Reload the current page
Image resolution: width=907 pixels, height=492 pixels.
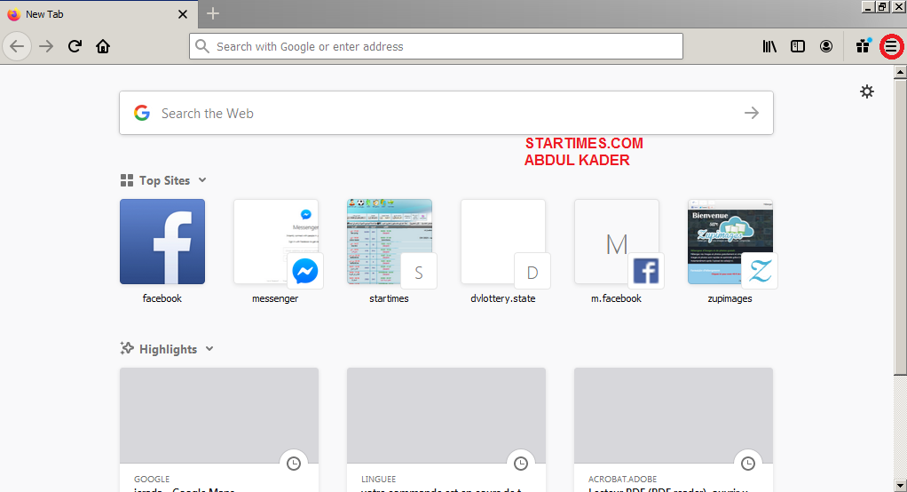(x=75, y=46)
